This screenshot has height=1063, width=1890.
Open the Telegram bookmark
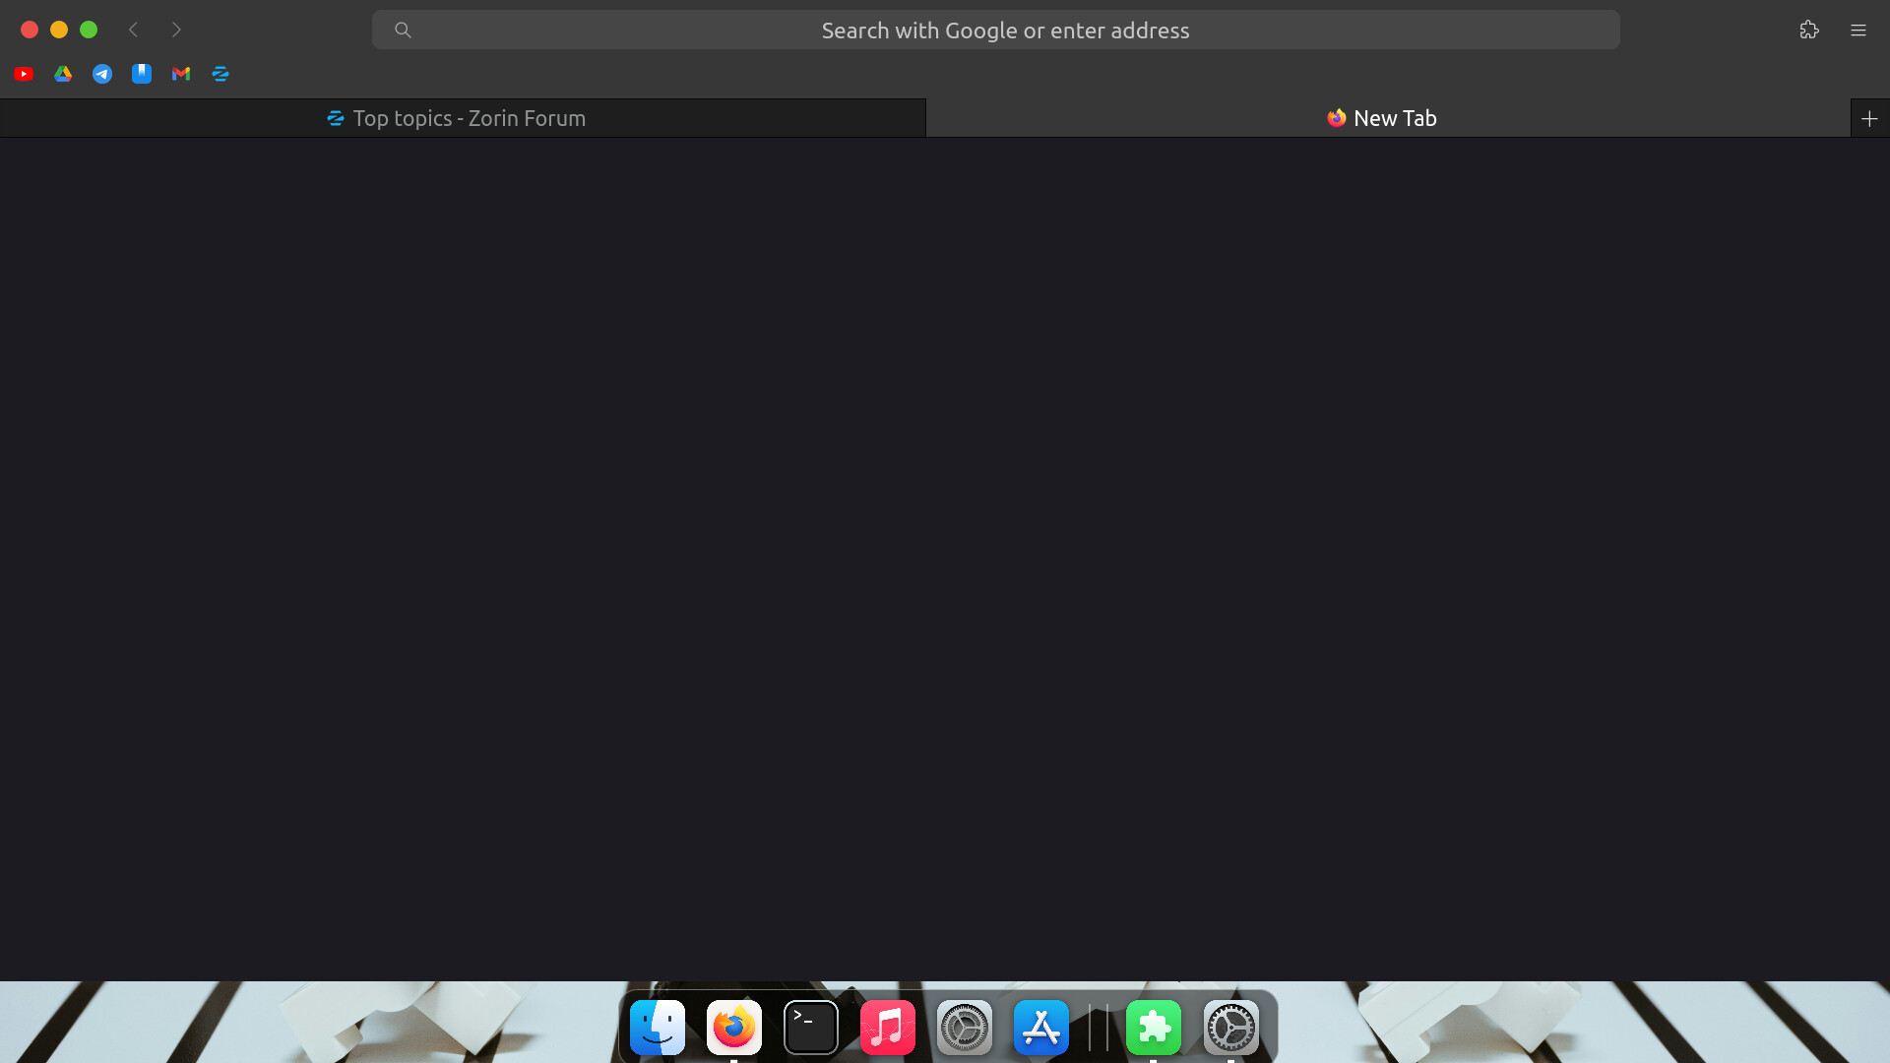[x=101, y=74]
